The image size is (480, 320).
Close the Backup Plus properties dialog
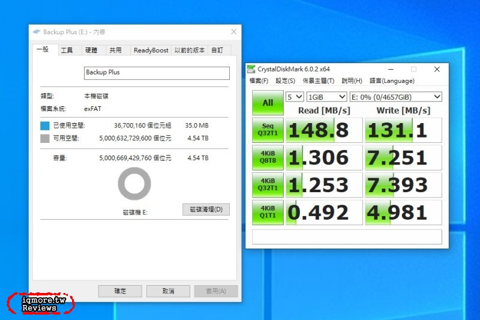(234, 32)
